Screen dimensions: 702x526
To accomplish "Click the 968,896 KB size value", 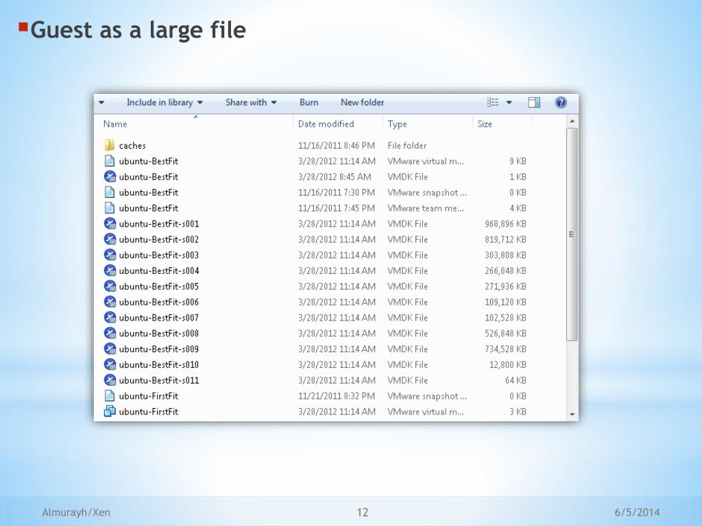I will tap(505, 224).
